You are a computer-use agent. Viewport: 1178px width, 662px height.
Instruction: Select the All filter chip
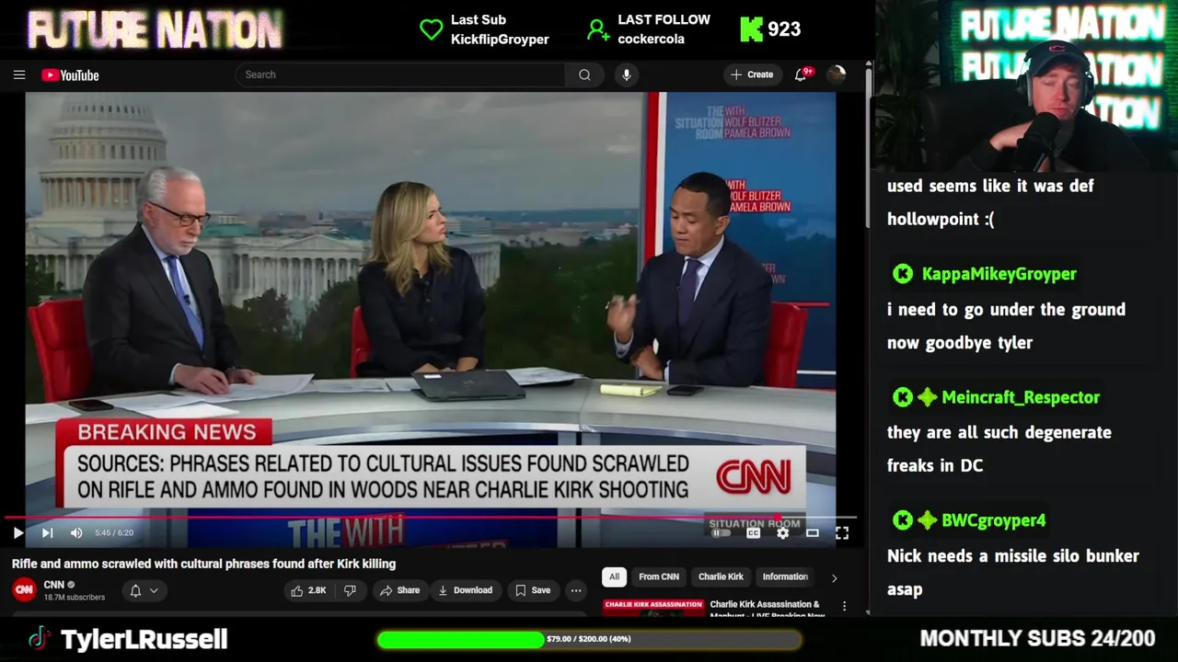point(614,576)
